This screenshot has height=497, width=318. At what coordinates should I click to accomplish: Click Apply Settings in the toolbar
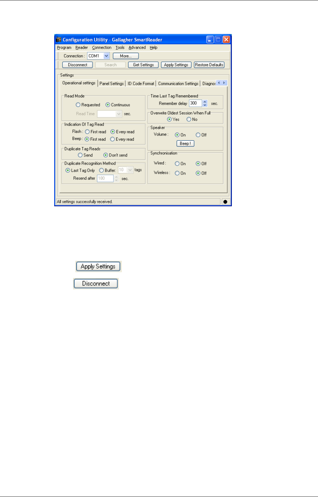[176, 65]
